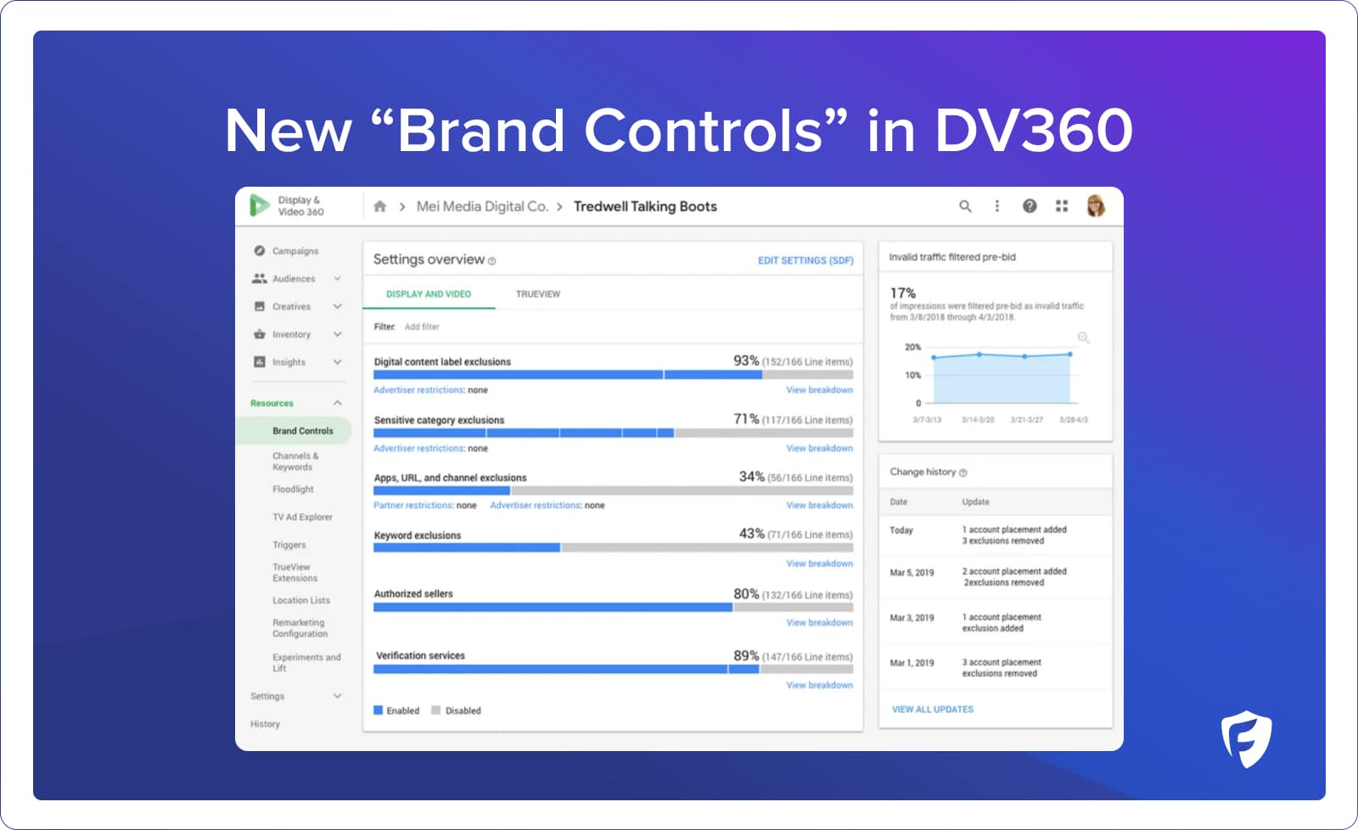Click Edit Settings (SDF) link
The width and height of the screenshot is (1358, 830).
(805, 261)
